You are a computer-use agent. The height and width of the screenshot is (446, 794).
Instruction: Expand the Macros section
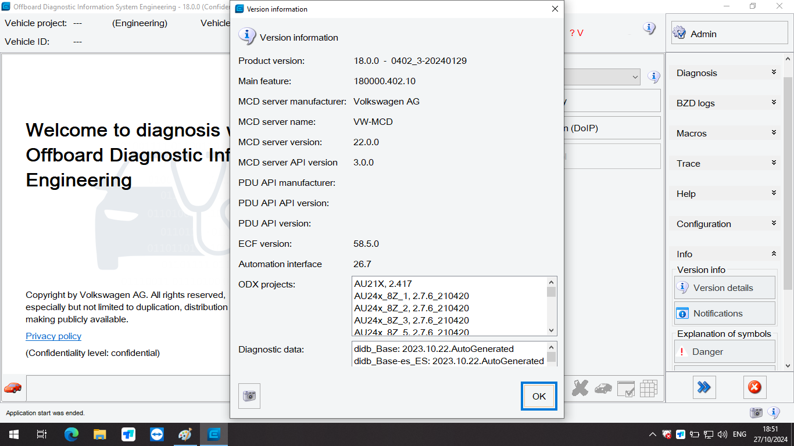point(725,133)
